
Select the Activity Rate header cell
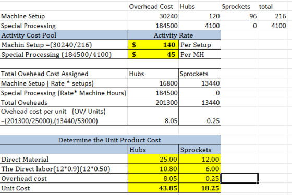point(175,35)
